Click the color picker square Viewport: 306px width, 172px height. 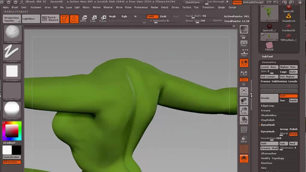[12, 131]
